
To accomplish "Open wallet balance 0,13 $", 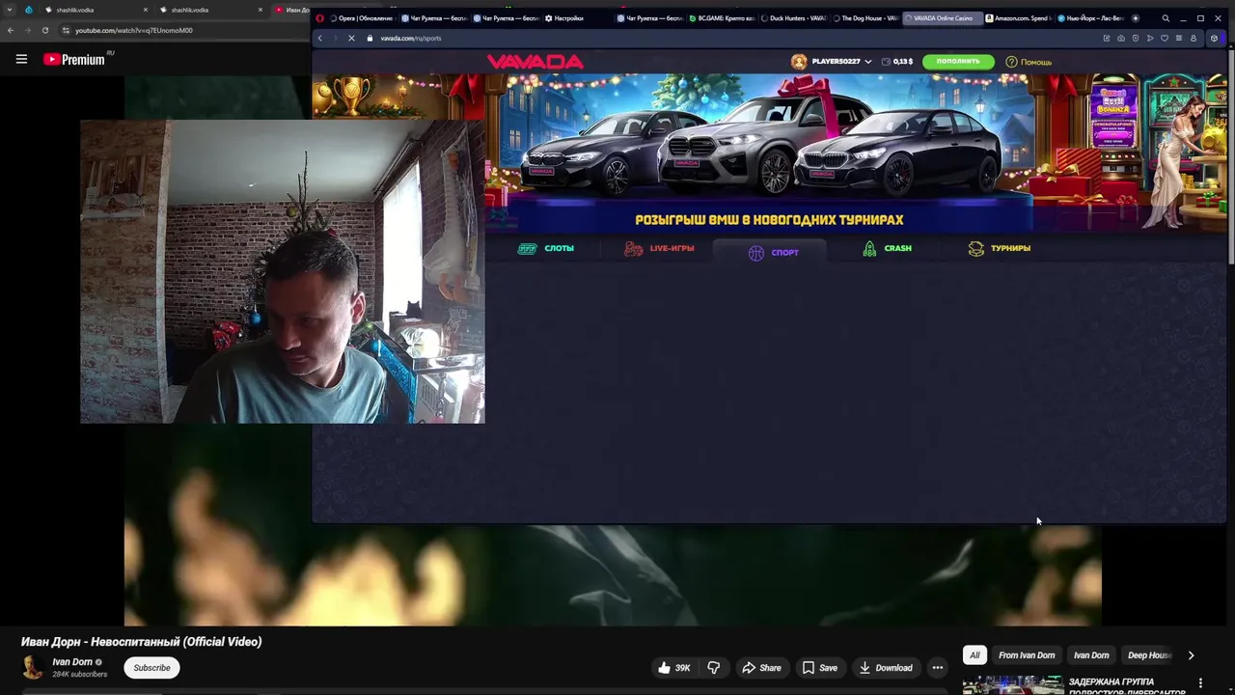I will pyautogui.click(x=897, y=62).
